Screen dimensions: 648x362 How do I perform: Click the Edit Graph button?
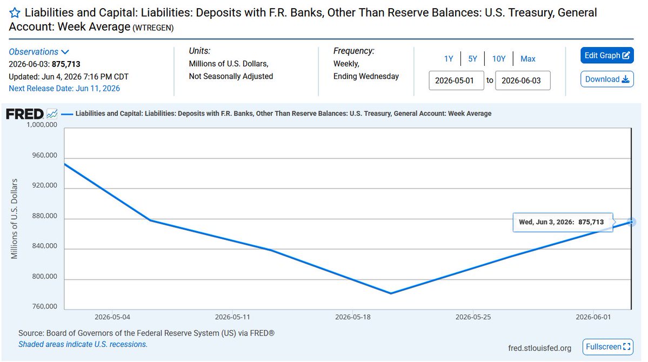pos(607,55)
